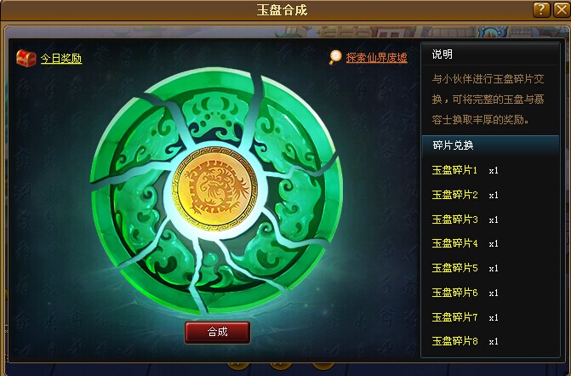Image resolution: width=571 pixels, height=376 pixels.
Task: Select 玉盘碎片8 in exchange list
Action: (x=465, y=341)
